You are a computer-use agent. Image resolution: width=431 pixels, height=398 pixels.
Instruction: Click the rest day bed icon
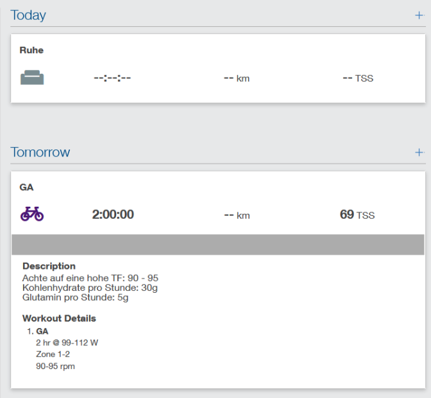(x=32, y=78)
